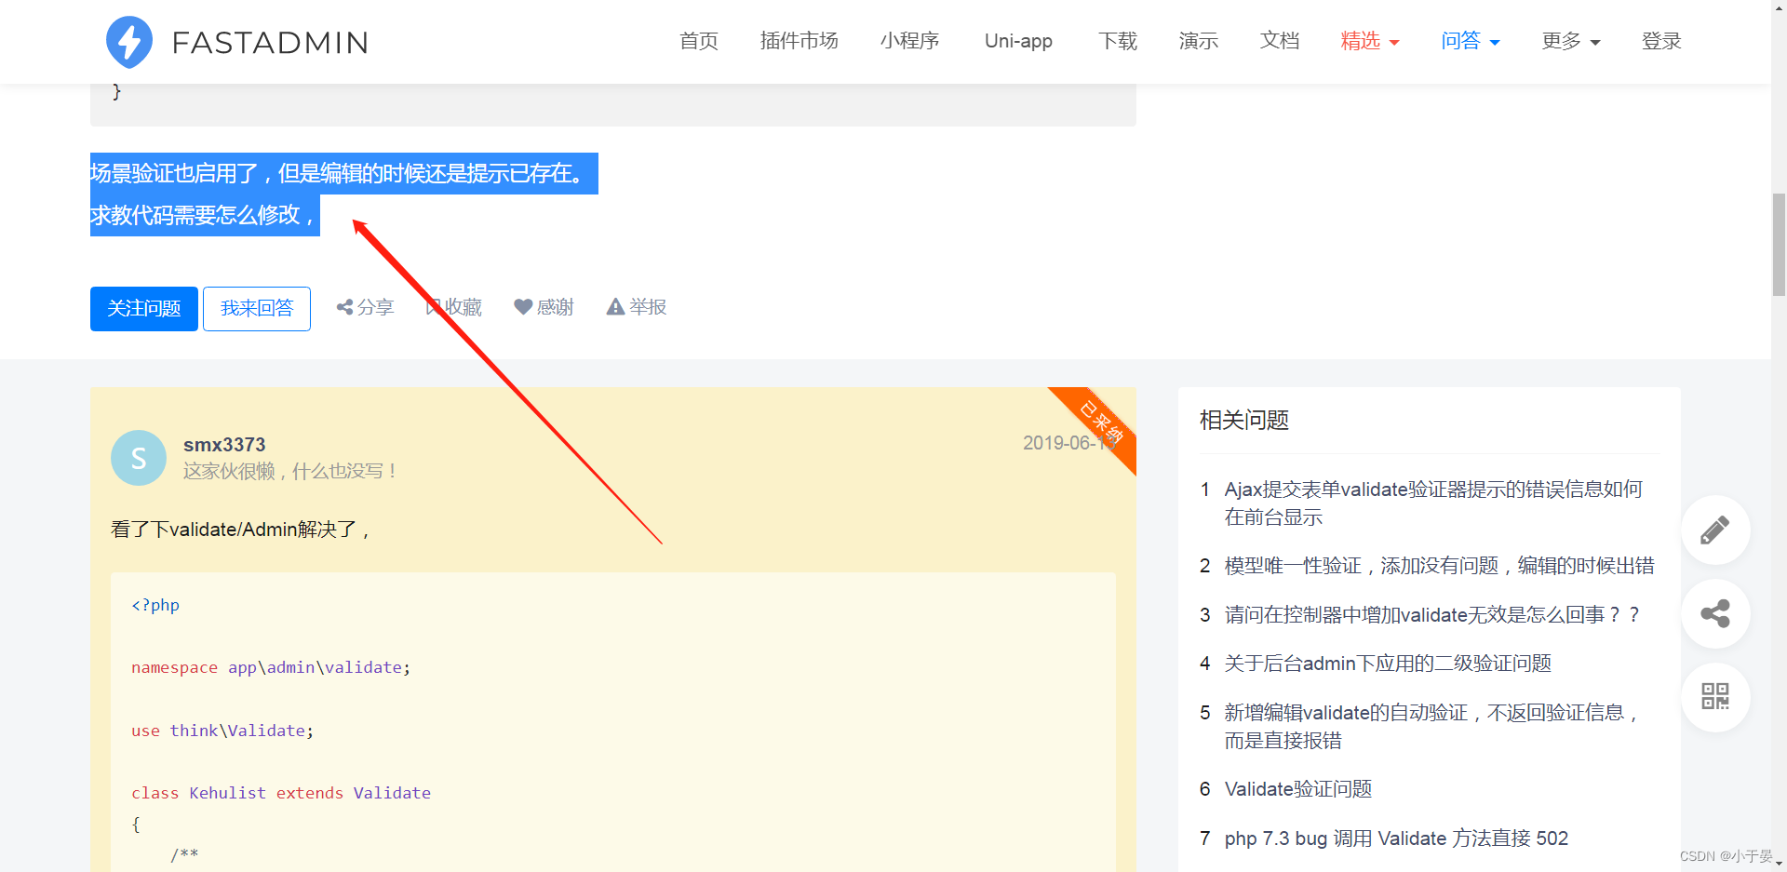The image size is (1787, 872).
Task: Open the floating pencil edit icon
Action: coord(1715,530)
